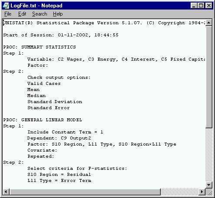
Task: Maximize the Notepad window
Action: [x=201, y=6]
